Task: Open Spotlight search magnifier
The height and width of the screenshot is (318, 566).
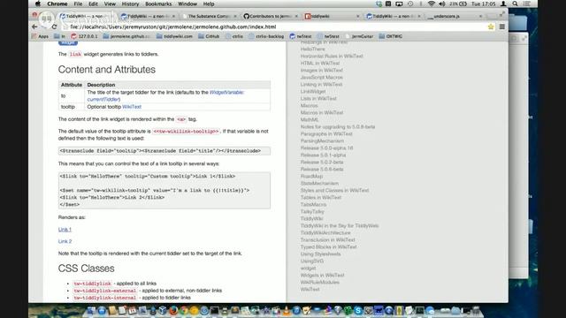Action: (x=515, y=4)
